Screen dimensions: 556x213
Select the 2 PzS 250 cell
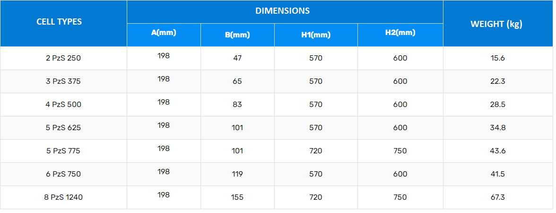(63, 58)
